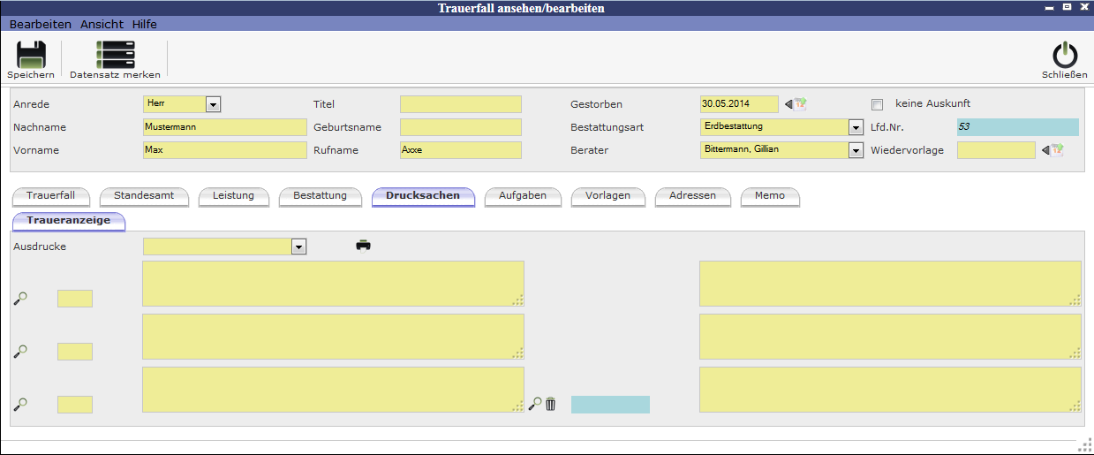The height and width of the screenshot is (455, 1094).
Task: Select the Memo tab
Action: coord(769,195)
